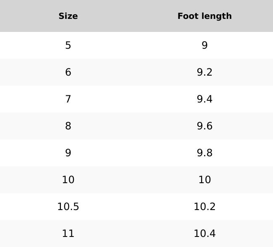Screen dimensions: 273x247
Task: Select the 9.8 foot length cell
Action: point(205,153)
